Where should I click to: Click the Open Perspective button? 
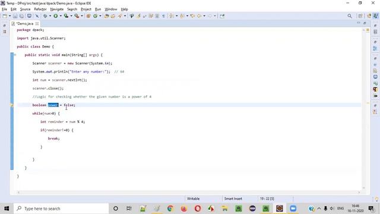pos(360,16)
